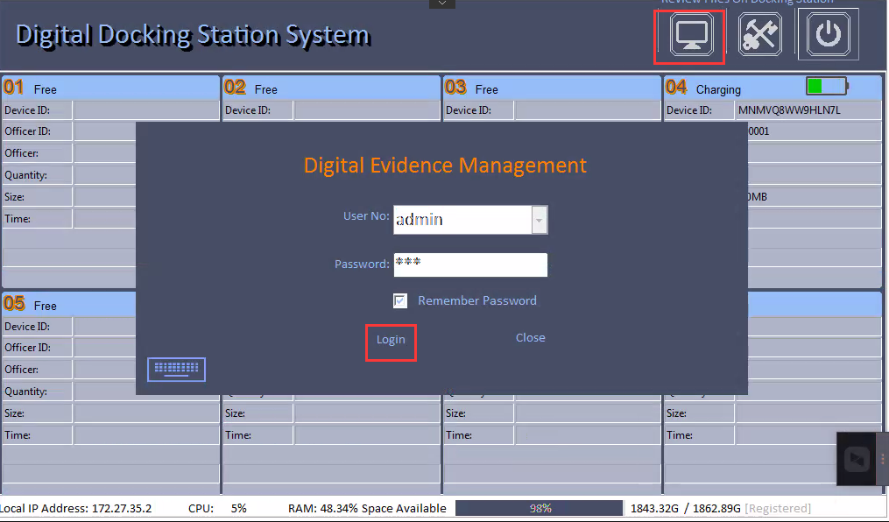889x522 pixels.
Task: Select slot 04 Device ID value MNMVQ8WW9HLN7L
Action: (x=788, y=110)
